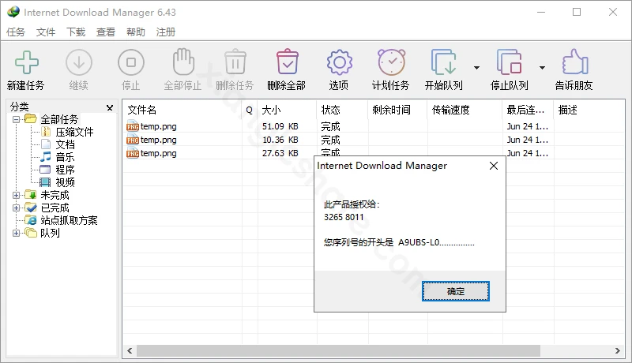Select 程序 category
632x363 pixels.
click(65, 170)
